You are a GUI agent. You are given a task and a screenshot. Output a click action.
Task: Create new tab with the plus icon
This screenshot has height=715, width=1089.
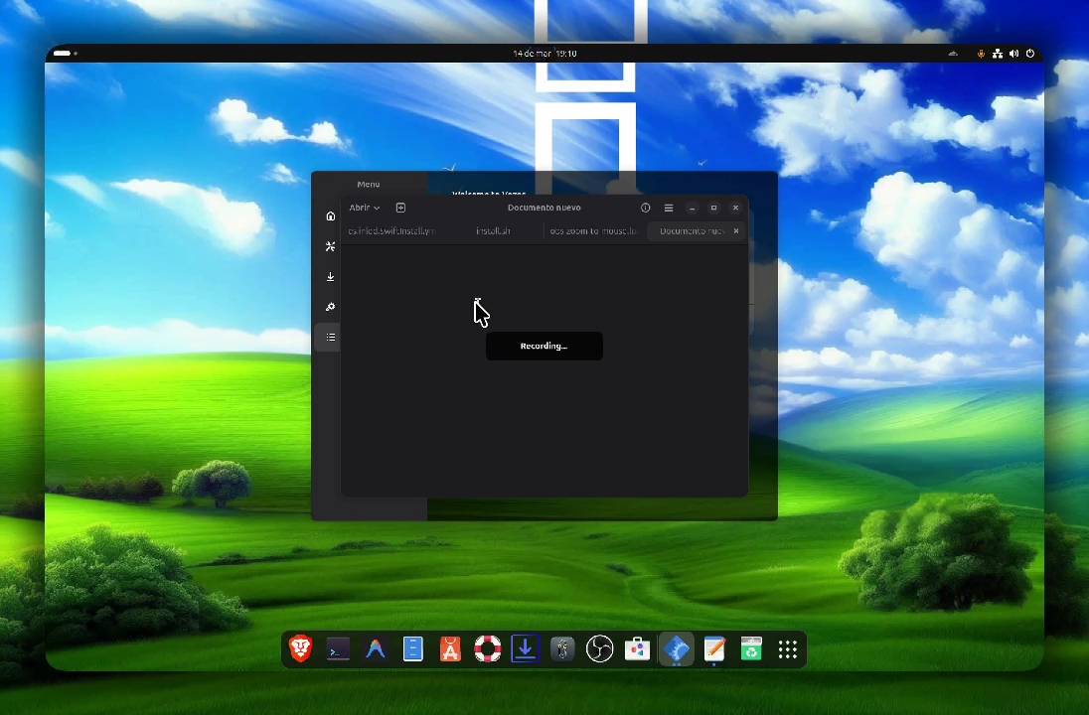(x=400, y=208)
